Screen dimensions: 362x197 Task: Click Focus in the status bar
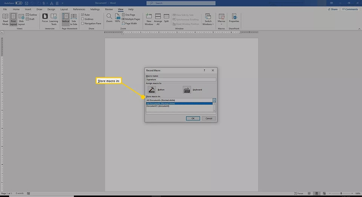pyautogui.click(x=299, y=193)
